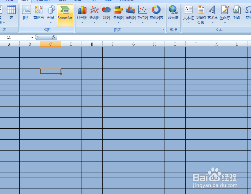Select column I header

(175, 44)
